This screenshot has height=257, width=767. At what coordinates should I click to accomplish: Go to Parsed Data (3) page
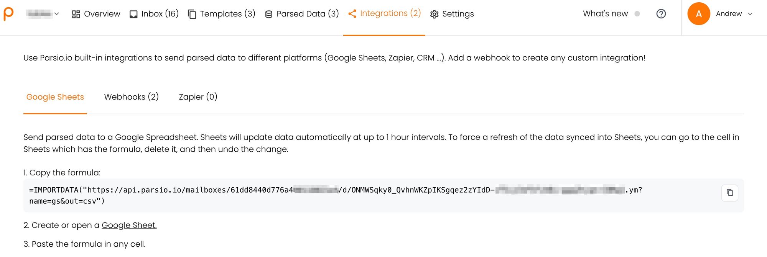[308, 14]
